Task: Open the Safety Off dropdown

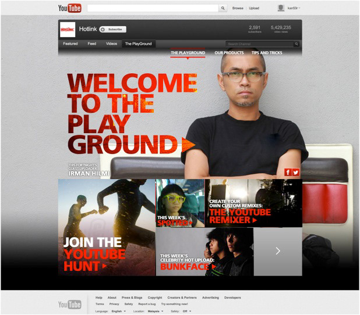Action: [x=186, y=312]
